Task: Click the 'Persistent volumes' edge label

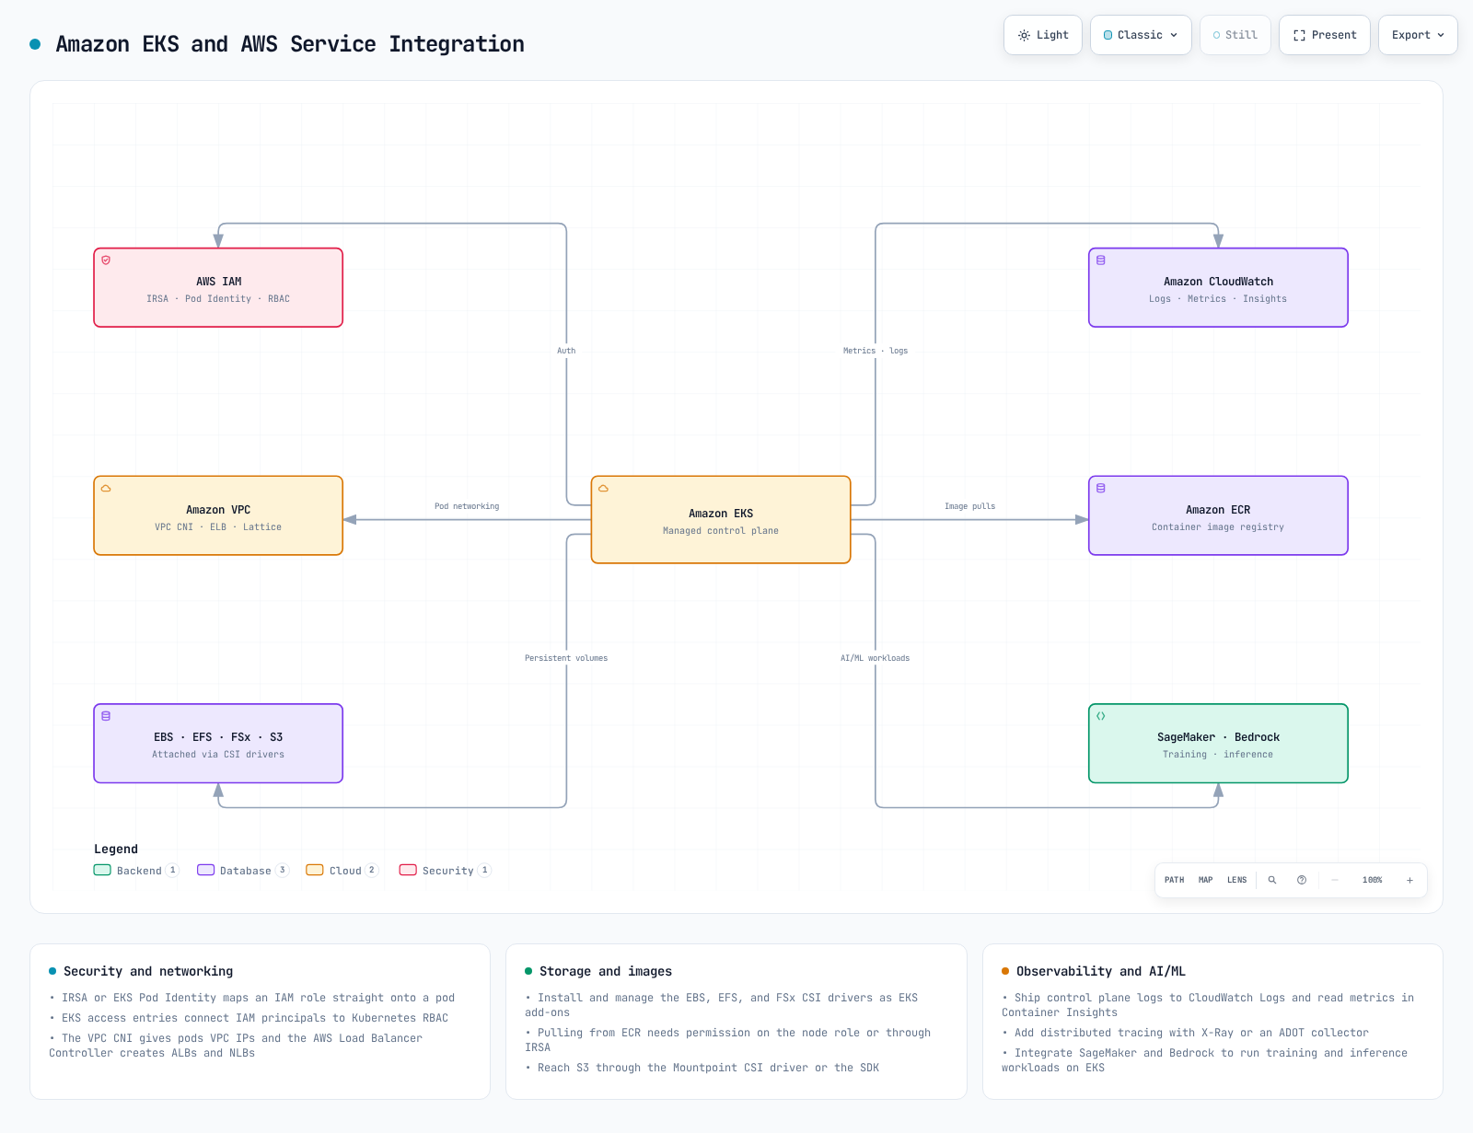Action: coord(566,658)
